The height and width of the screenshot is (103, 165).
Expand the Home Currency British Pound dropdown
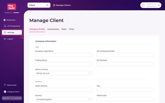click(64, 73)
